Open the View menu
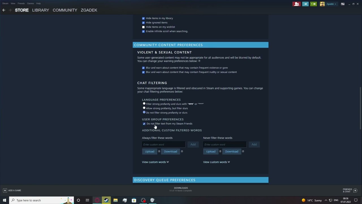This screenshot has height=204, width=362. coord(13,3)
